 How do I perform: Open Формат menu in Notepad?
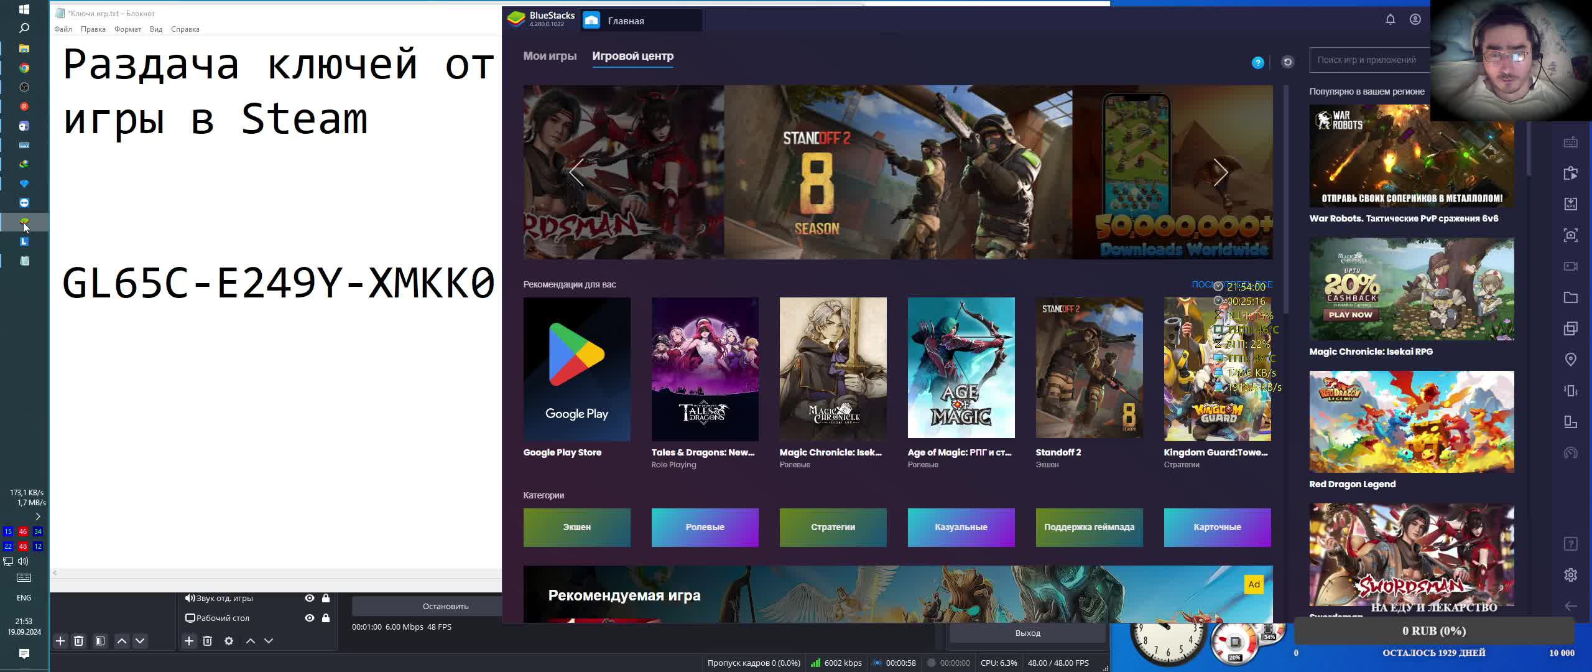pos(127,29)
